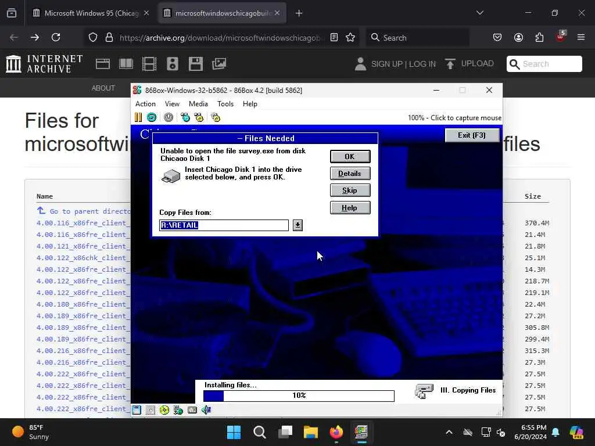
Task: Open File Explorer from taskbar
Action: click(311, 432)
